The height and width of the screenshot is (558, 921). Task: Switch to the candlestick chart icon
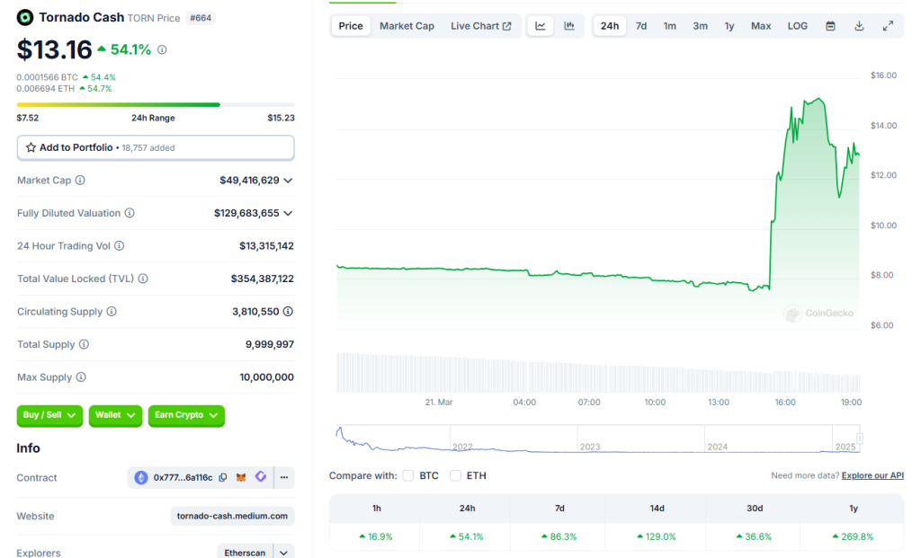(569, 26)
